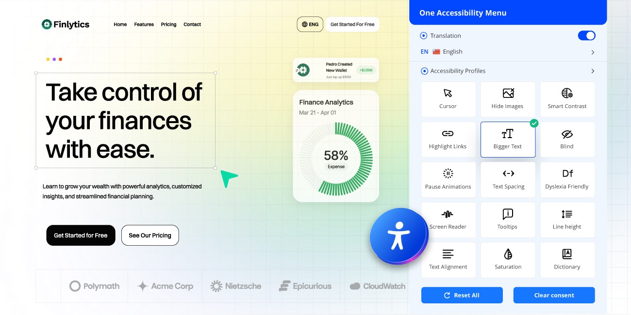Activate the Screen Reader feature
Viewport: 631px width, 315px height.
pos(448,220)
